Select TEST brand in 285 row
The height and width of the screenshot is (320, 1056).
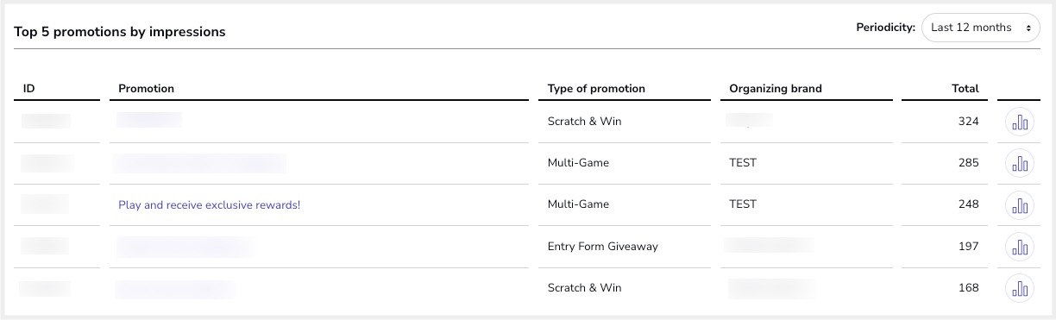click(743, 163)
